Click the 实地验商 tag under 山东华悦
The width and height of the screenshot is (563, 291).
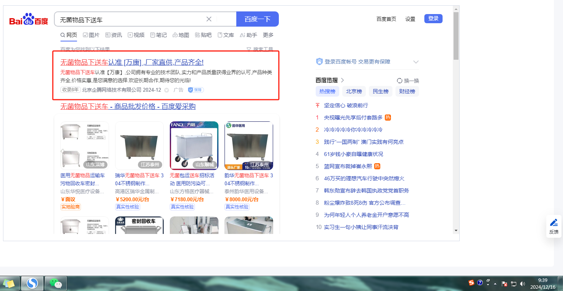(71, 207)
